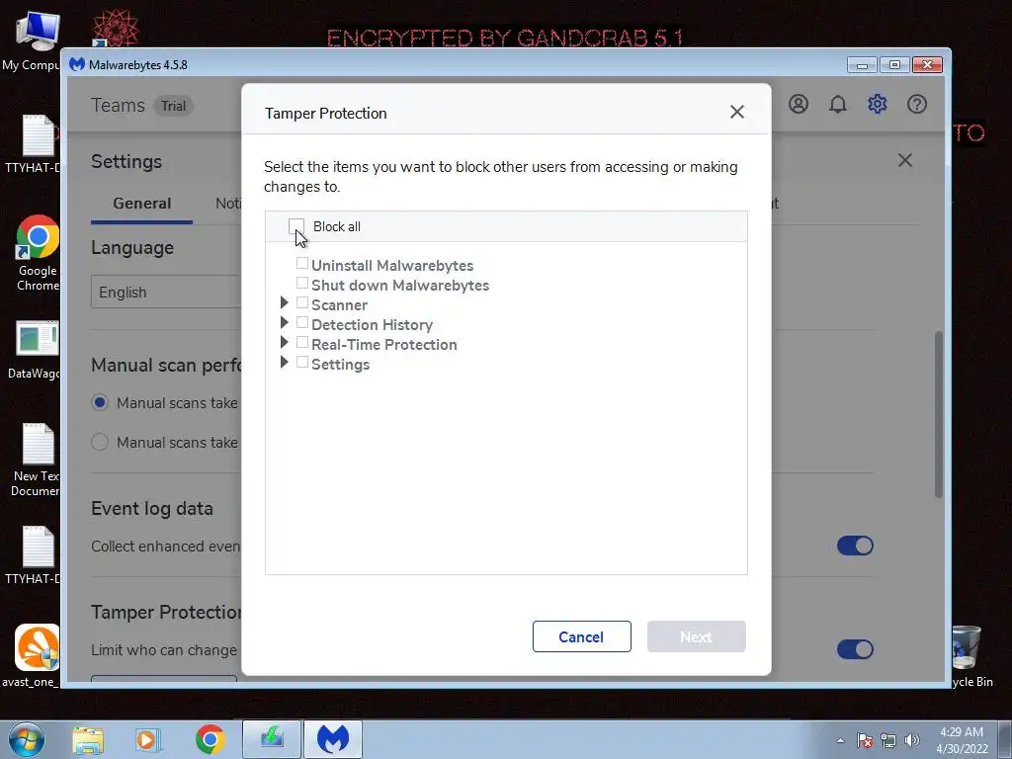Select the second Manual scans radio option
This screenshot has height=759, width=1012.
[100, 442]
